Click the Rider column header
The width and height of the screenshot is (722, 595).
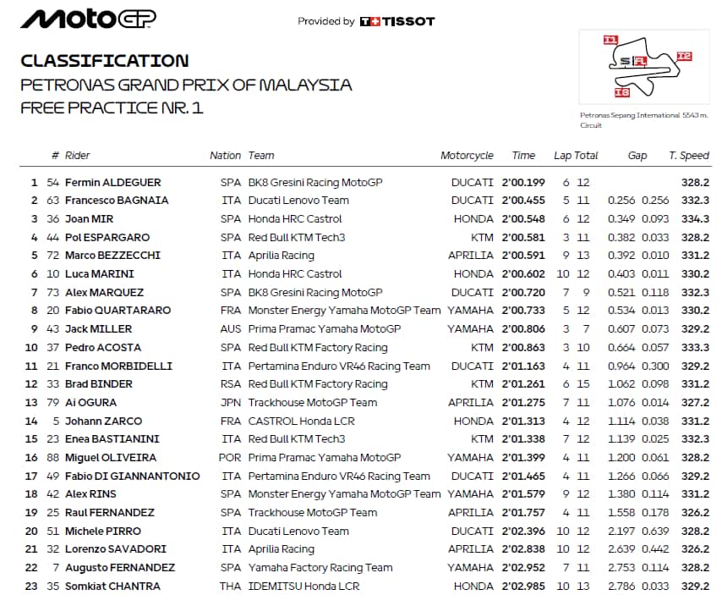pos(77,156)
